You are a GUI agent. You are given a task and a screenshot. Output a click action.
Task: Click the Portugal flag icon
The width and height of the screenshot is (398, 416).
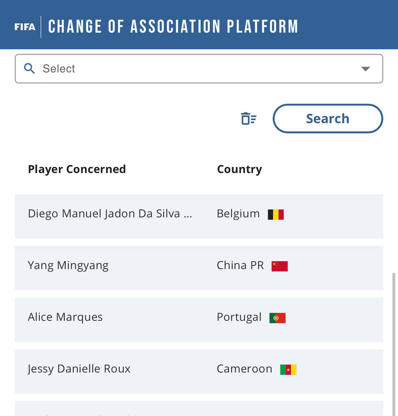click(278, 318)
